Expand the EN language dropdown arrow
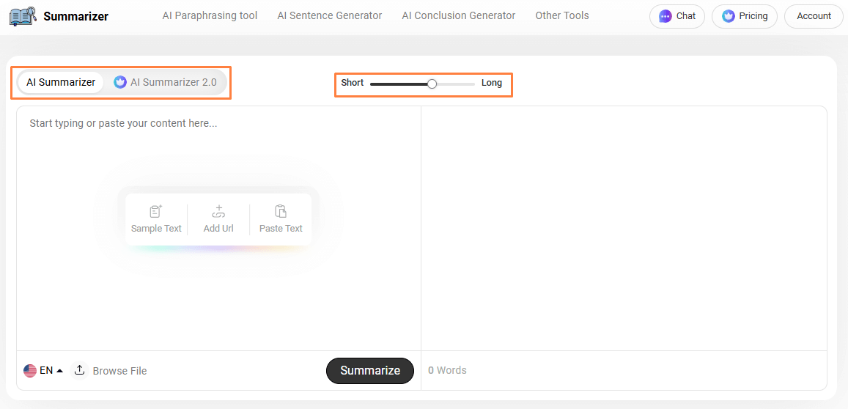The image size is (848, 409). [59, 371]
